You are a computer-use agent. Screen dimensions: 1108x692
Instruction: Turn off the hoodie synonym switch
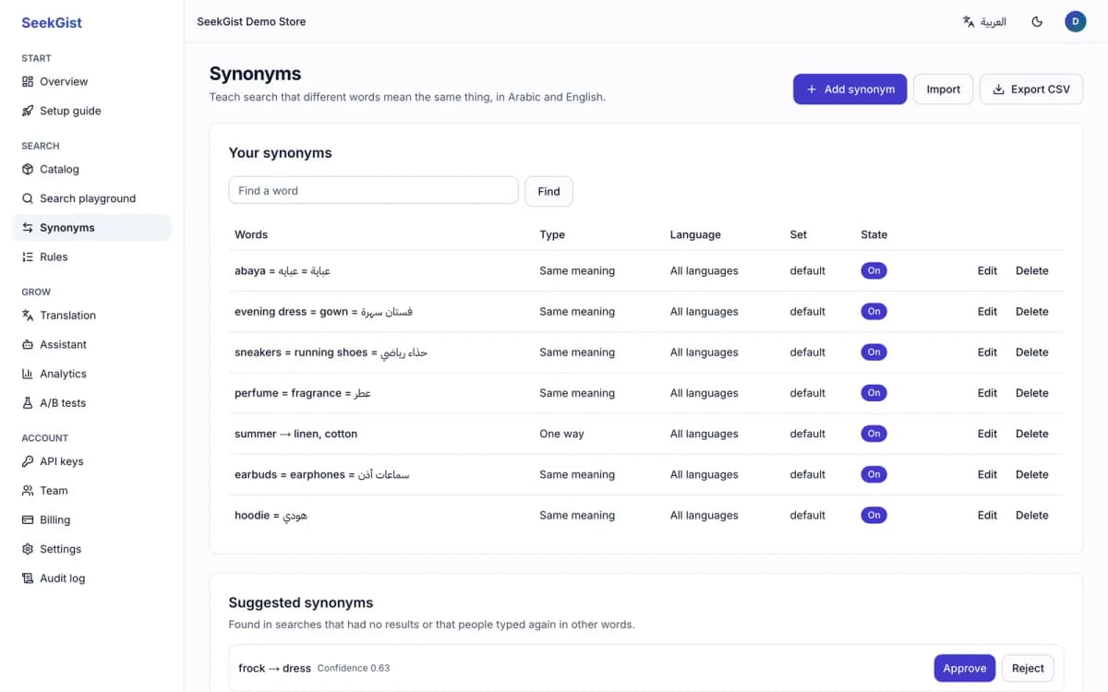(x=873, y=515)
